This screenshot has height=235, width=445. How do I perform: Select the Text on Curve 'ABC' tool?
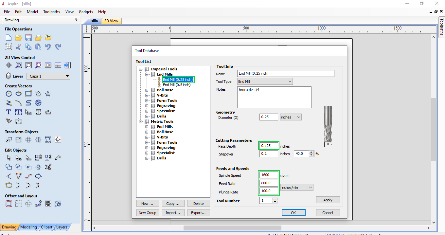pos(48,112)
